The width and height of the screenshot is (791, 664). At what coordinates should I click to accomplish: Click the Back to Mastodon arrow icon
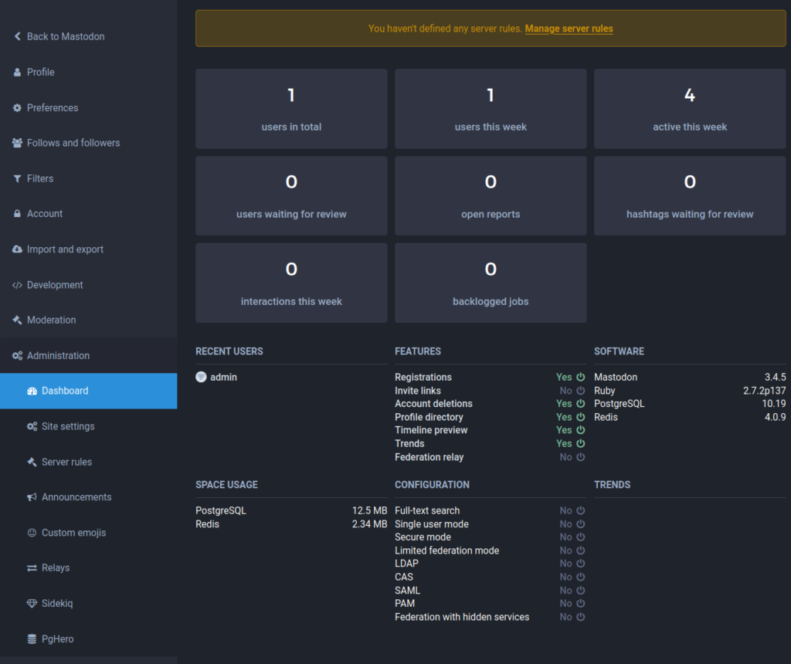17,36
